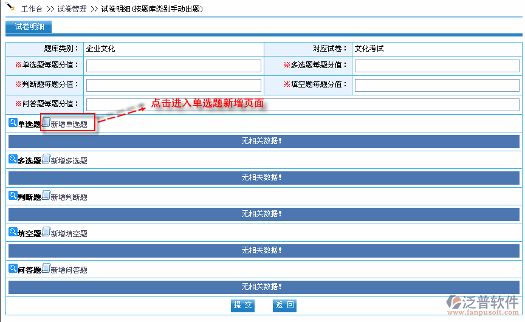Image resolution: width=525 pixels, height=322 pixels.
Task: Open the 新增填空题 link
Action: point(69,234)
